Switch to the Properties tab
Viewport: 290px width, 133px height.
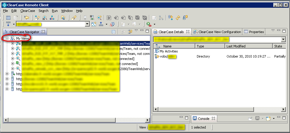pyautogui.click(x=254, y=32)
